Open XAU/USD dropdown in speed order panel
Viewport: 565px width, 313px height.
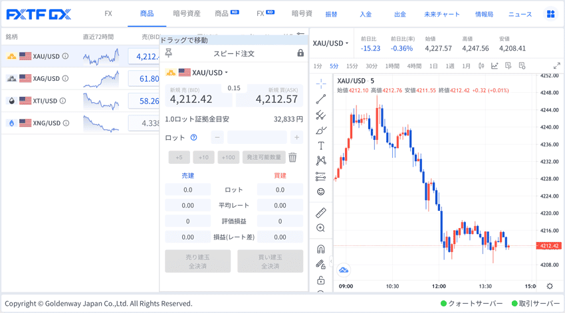203,72
